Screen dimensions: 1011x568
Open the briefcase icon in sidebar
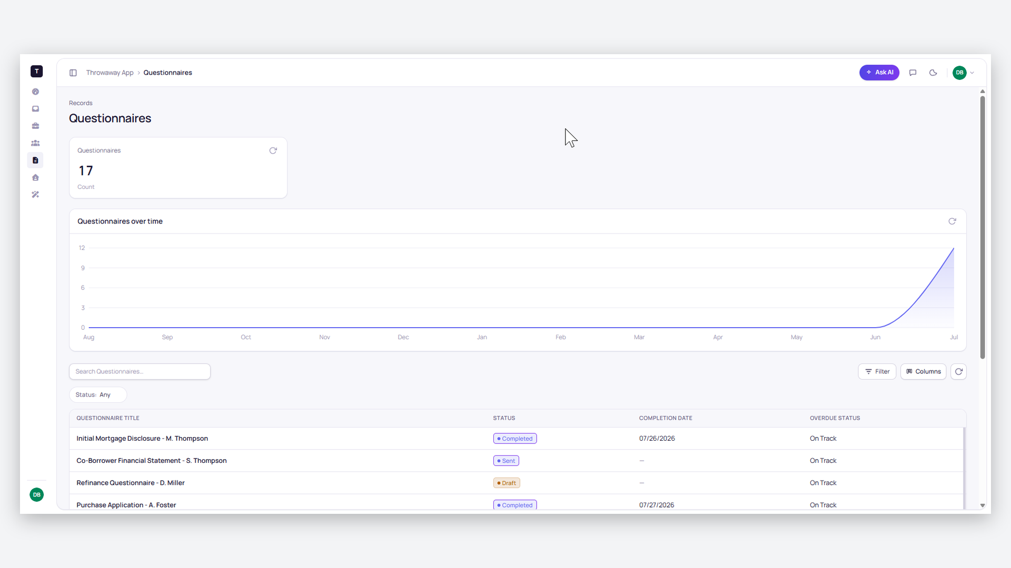[35, 126]
